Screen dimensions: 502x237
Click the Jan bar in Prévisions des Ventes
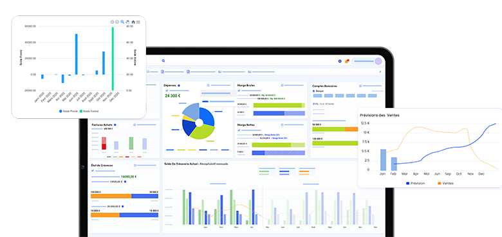pyautogui.click(x=383, y=160)
